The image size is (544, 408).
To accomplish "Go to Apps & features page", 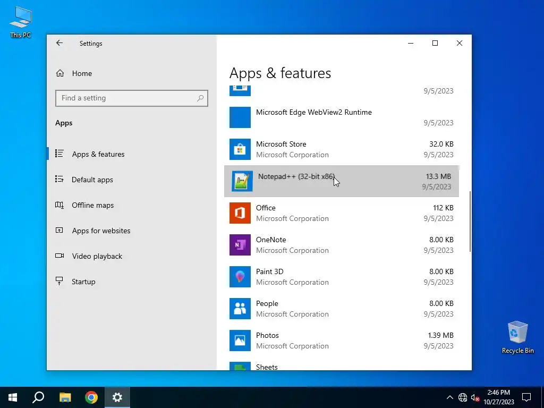I will (98, 154).
